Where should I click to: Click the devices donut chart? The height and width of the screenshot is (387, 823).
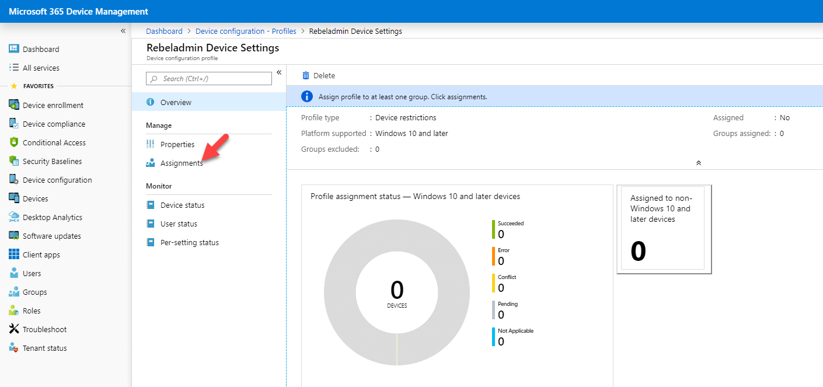tap(397, 292)
